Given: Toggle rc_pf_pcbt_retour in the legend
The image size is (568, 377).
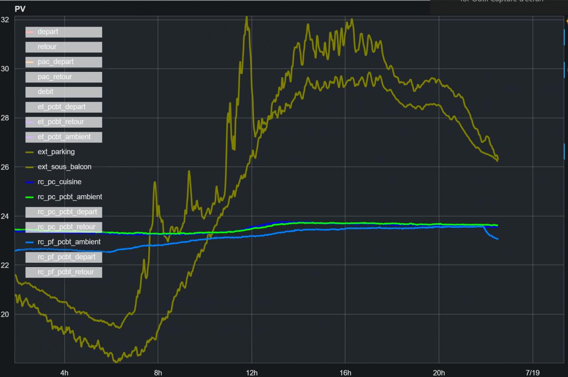Looking at the screenshot, I should click(63, 272).
